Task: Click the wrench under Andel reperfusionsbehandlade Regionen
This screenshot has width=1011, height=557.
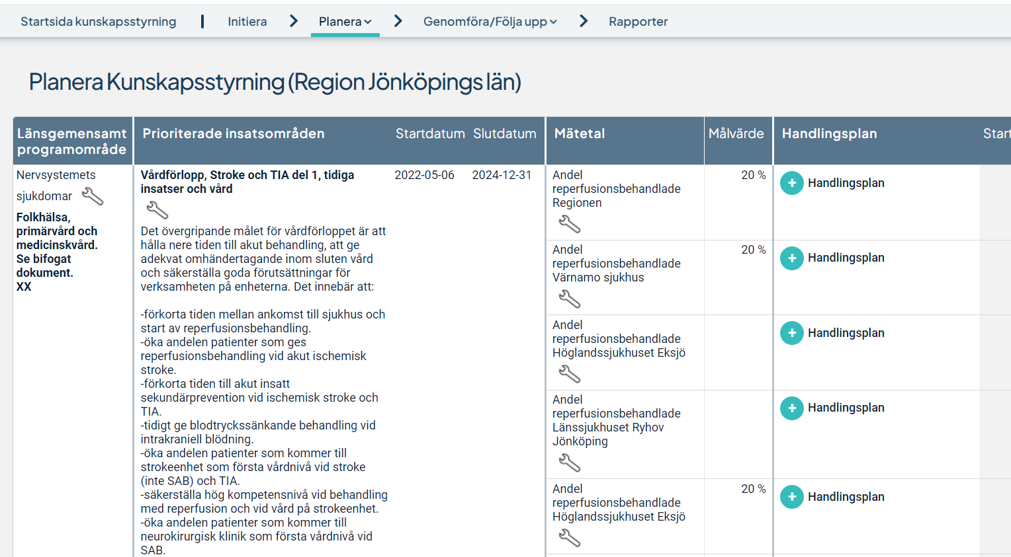Action: [569, 224]
